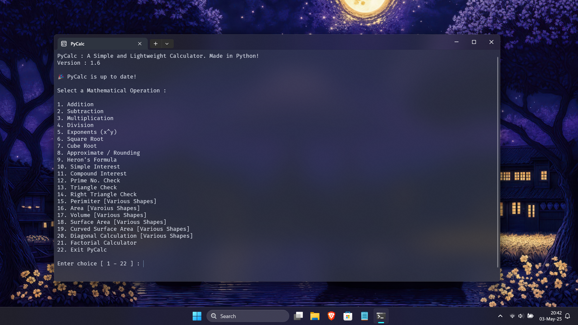The height and width of the screenshot is (325, 578).
Task: Open the Windows Start menu
Action: coord(197,316)
